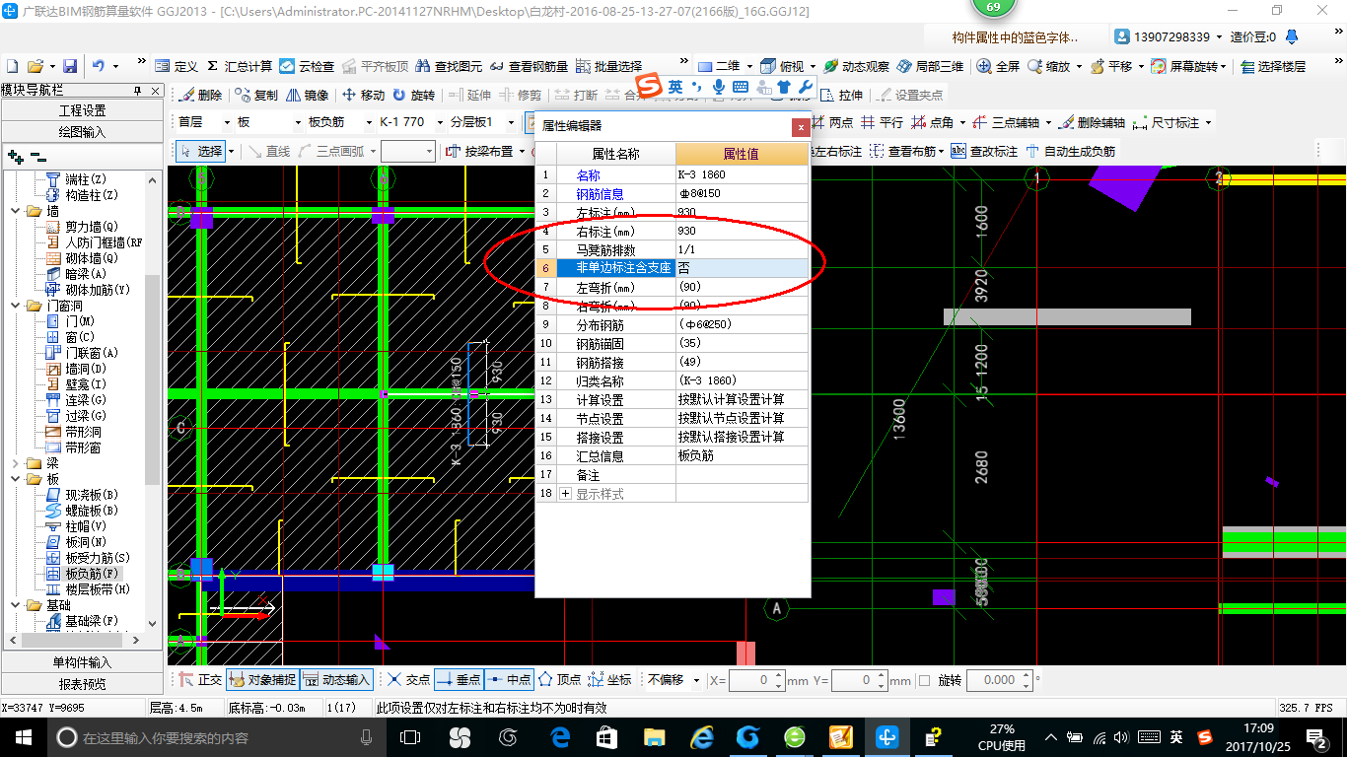Toggle 交点 intersection snap

pyautogui.click(x=408, y=680)
